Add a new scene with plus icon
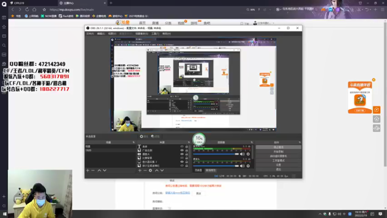This screenshot has height=218, width=387. click(x=88, y=171)
